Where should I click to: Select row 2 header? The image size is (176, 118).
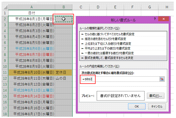pyautogui.click(x=5, y=19)
